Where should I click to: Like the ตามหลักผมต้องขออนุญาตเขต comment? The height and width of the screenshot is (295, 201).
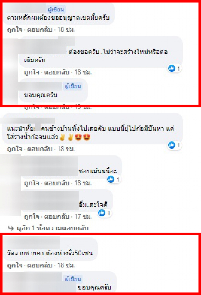(x=15, y=30)
